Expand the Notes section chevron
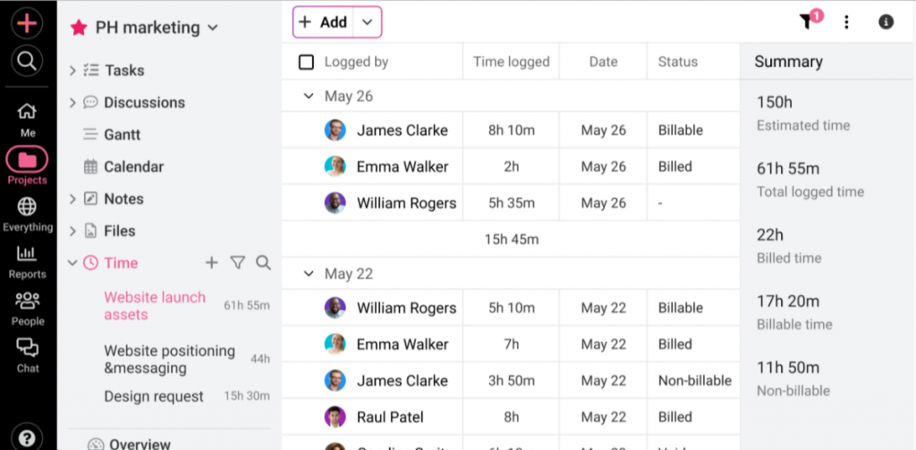Image resolution: width=916 pixels, height=450 pixels. click(x=72, y=199)
